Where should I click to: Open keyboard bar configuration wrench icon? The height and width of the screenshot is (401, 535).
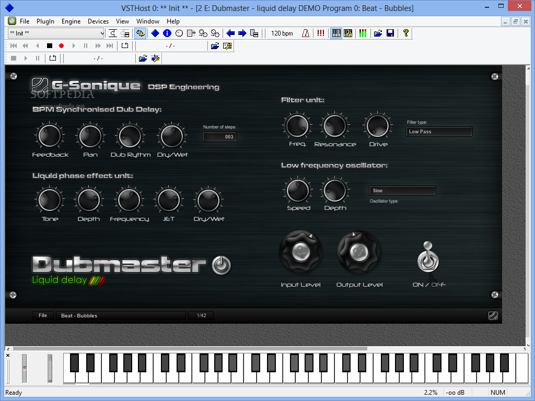click(348, 33)
